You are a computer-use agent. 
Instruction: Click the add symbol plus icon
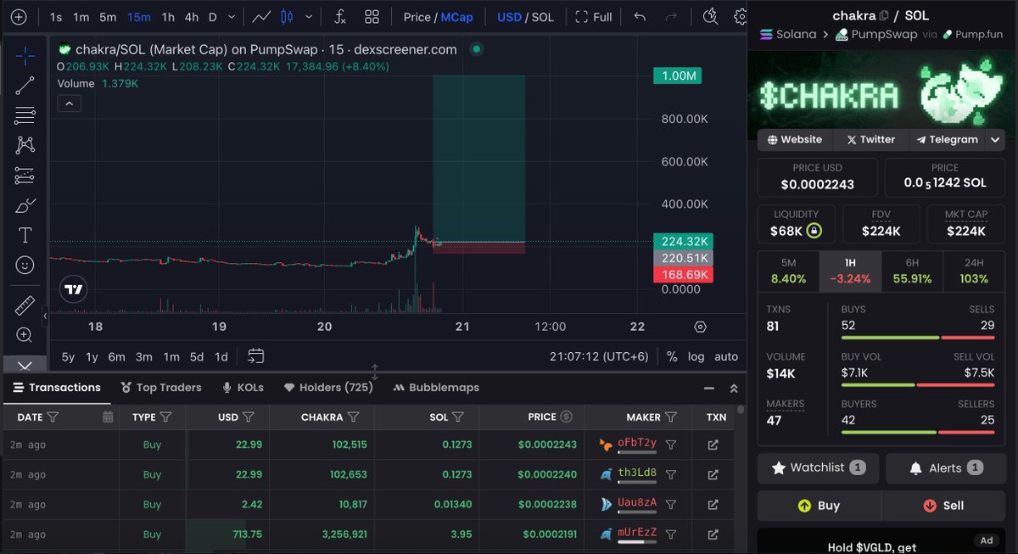18,17
